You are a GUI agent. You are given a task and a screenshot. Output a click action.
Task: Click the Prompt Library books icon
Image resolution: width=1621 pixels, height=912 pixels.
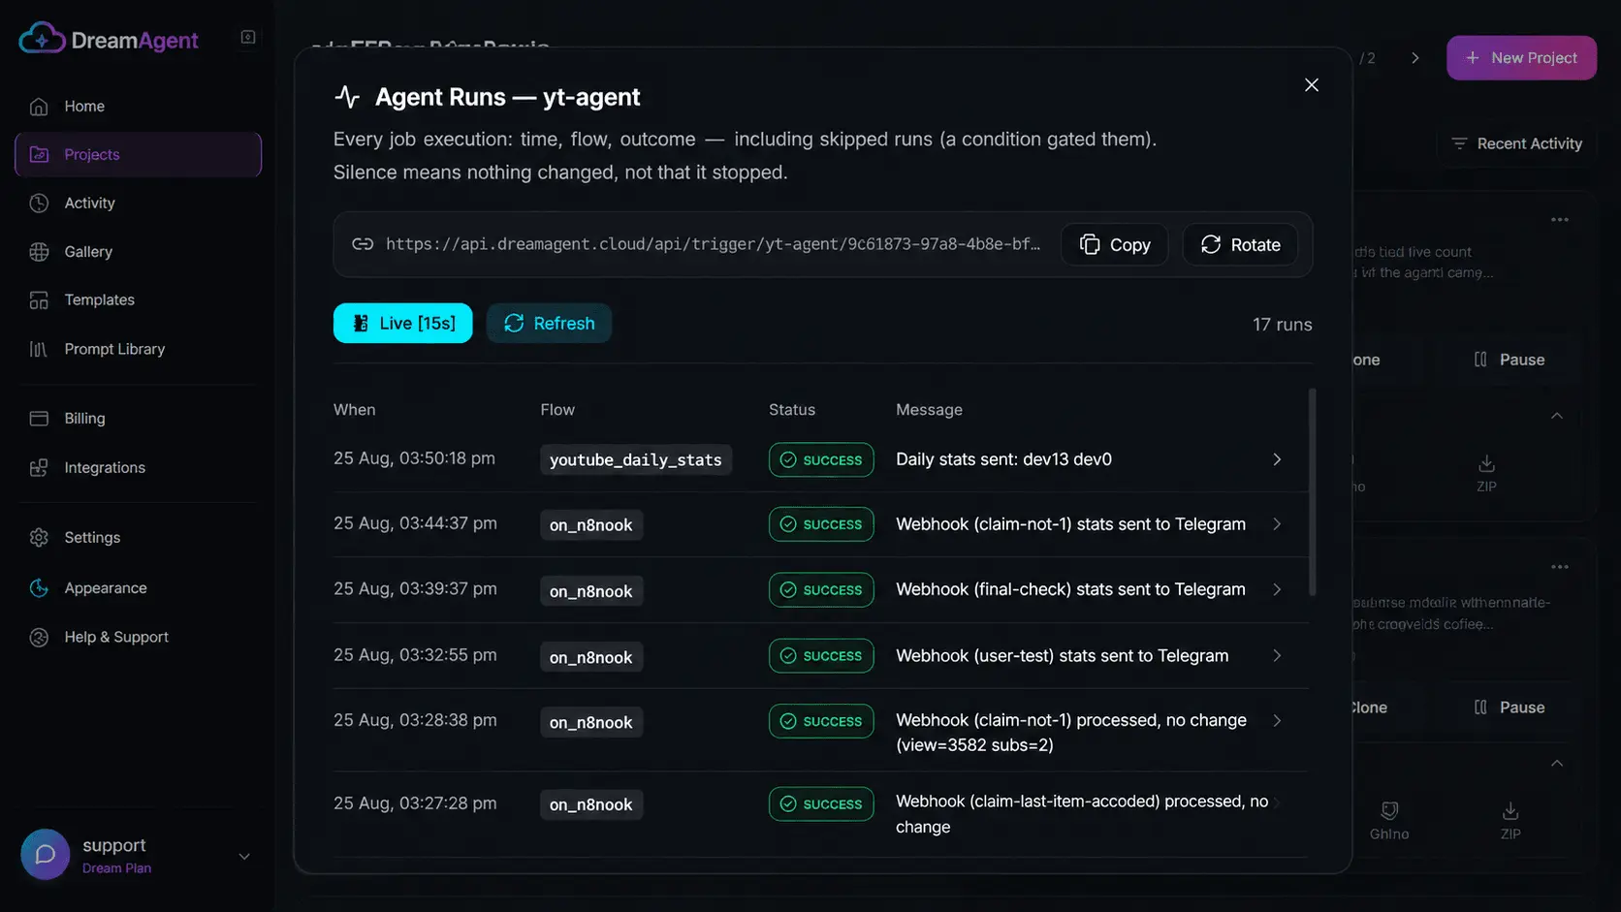tap(39, 349)
